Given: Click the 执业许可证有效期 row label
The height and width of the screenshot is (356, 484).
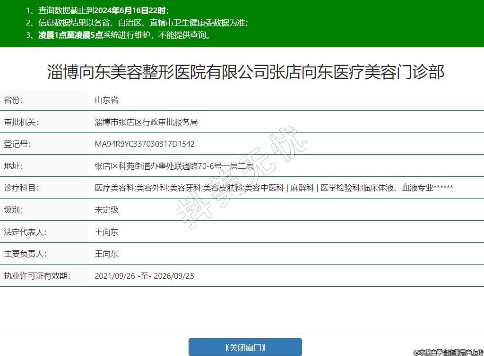Looking at the screenshot, I should click(37, 276).
